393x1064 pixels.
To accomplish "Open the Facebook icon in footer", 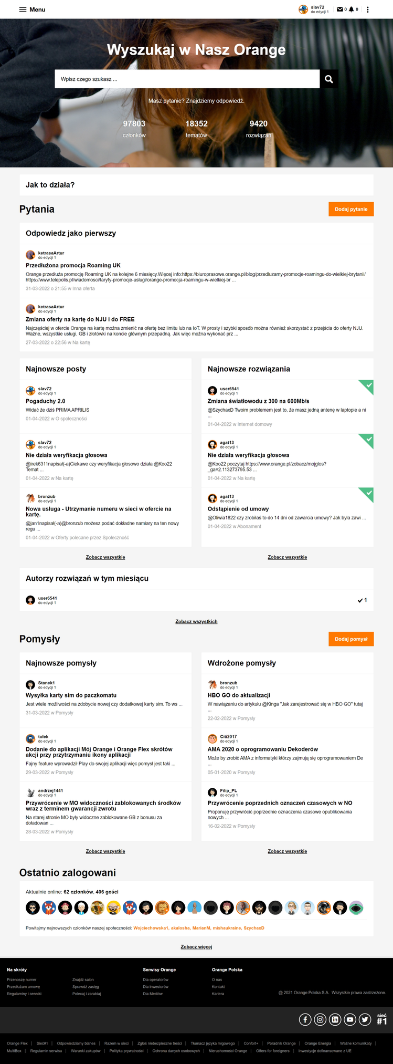I will click(305, 1019).
